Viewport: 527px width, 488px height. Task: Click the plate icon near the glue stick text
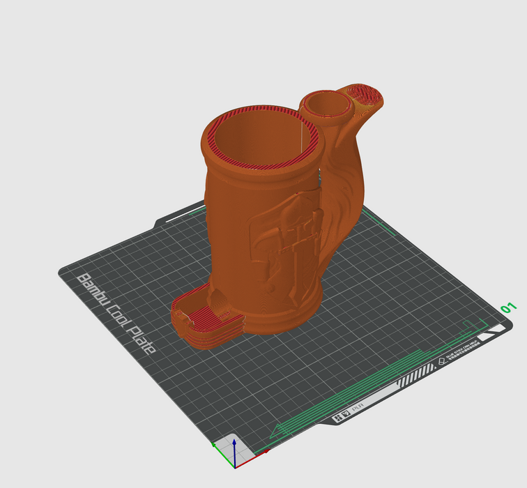pos(441,363)
